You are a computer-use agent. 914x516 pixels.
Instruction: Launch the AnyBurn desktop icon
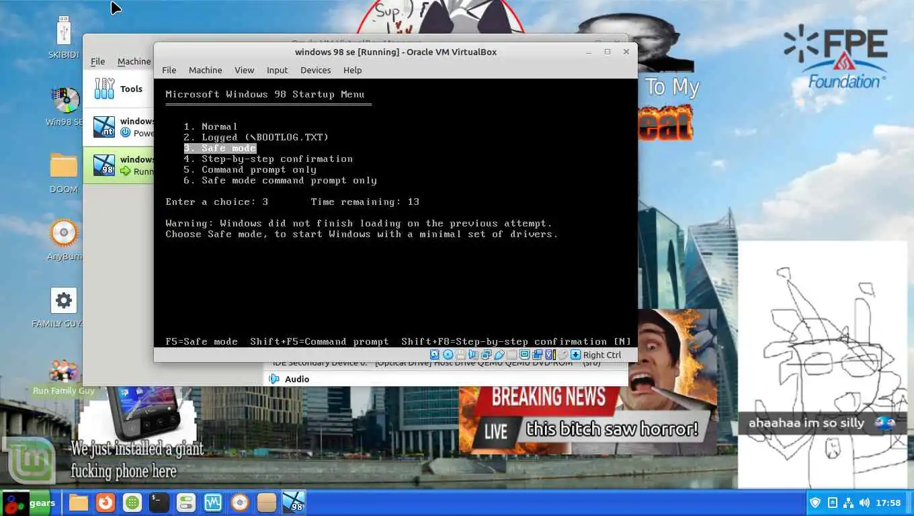[x=64, y=240]
